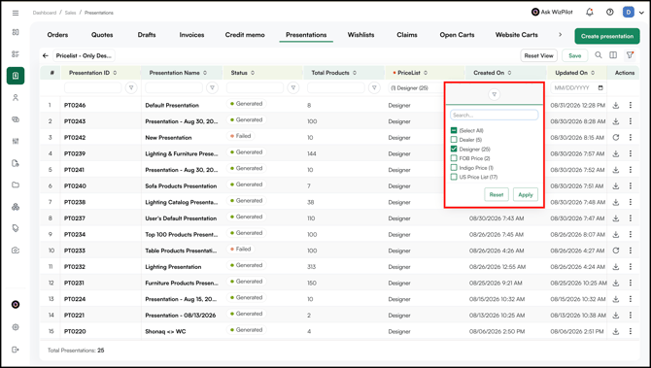Show more tabs with the right chevron
The width and height of the screenshot is (651, 368).
pos(560,35)
